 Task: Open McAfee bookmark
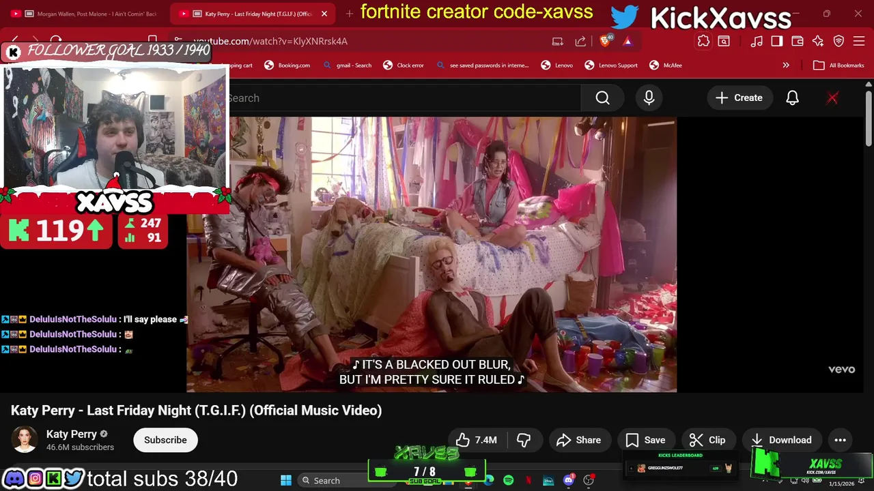point(666,65)
